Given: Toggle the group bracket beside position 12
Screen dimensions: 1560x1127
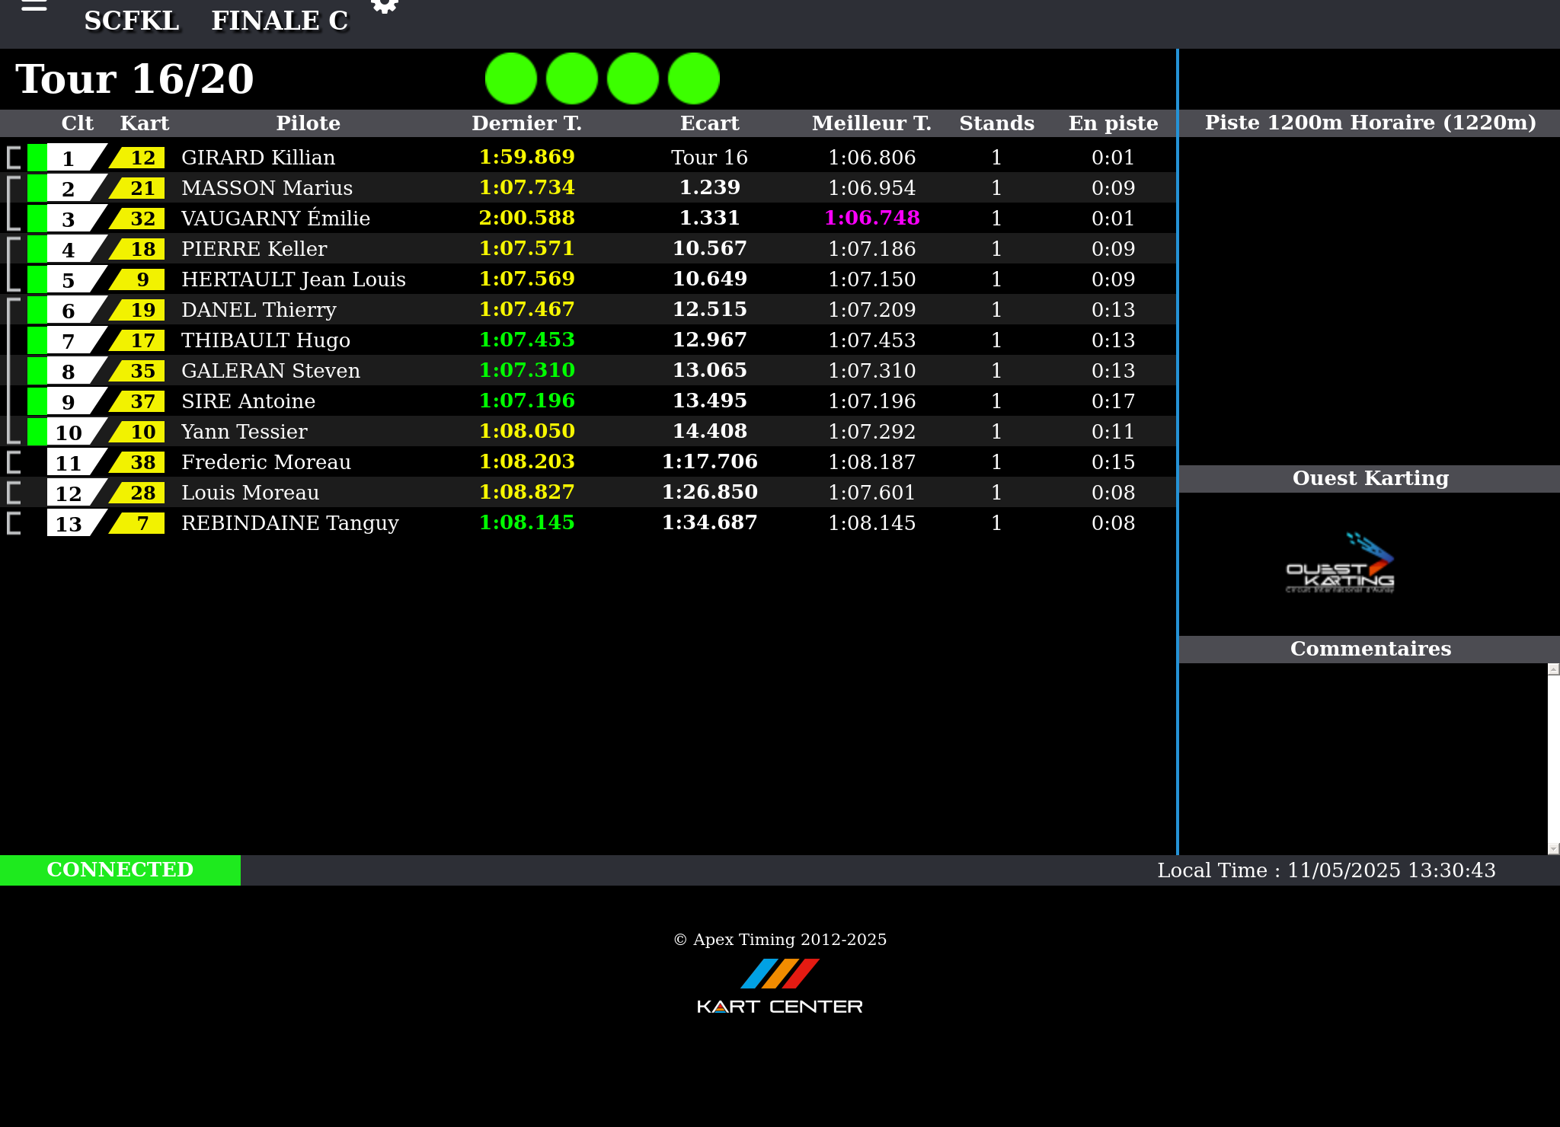Looking at the screenshot, I should [13, 493].
